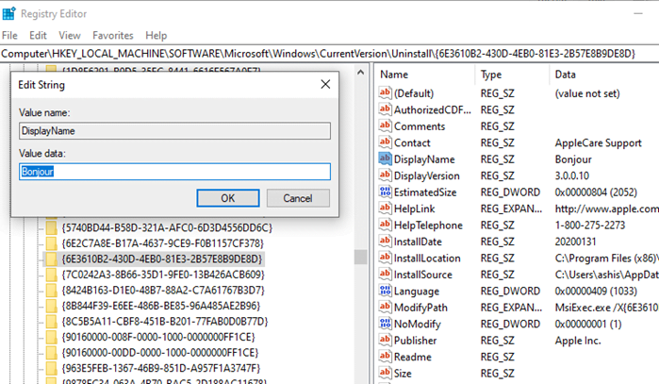
Task: Open the Help menu
Action: point(156,35)
